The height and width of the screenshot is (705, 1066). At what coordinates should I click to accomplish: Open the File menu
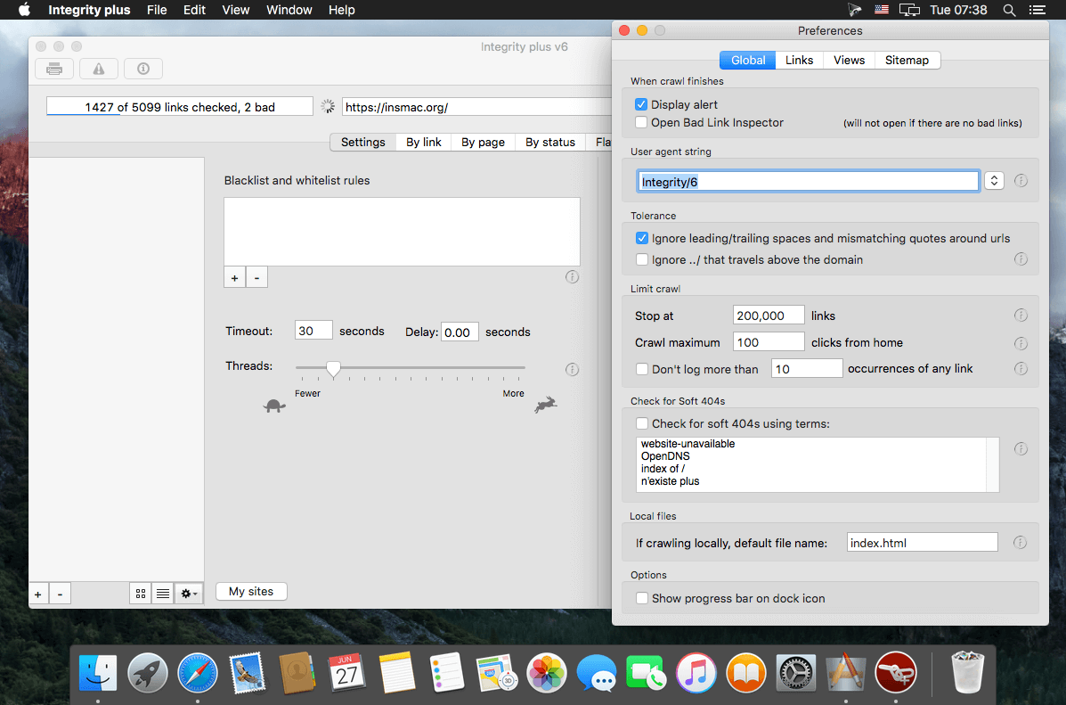[x=157, y=10]
